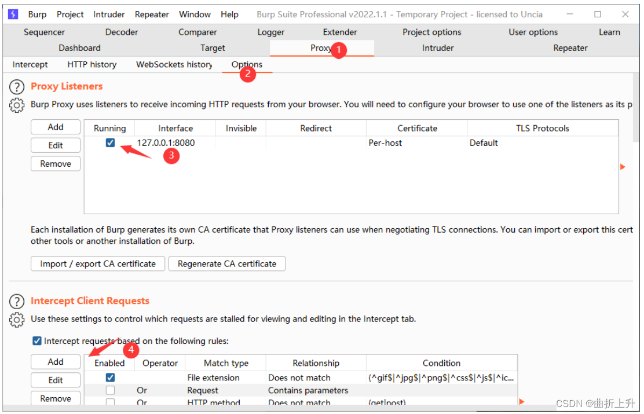Open Intercept Client Requests gear icon
Image resolution: width=644 pixels, height=414 pixels.
coord(17,320)
